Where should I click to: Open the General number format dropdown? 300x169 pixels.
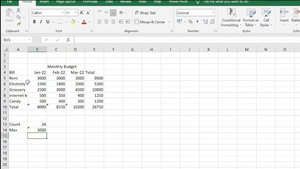[x=213, y=13]
